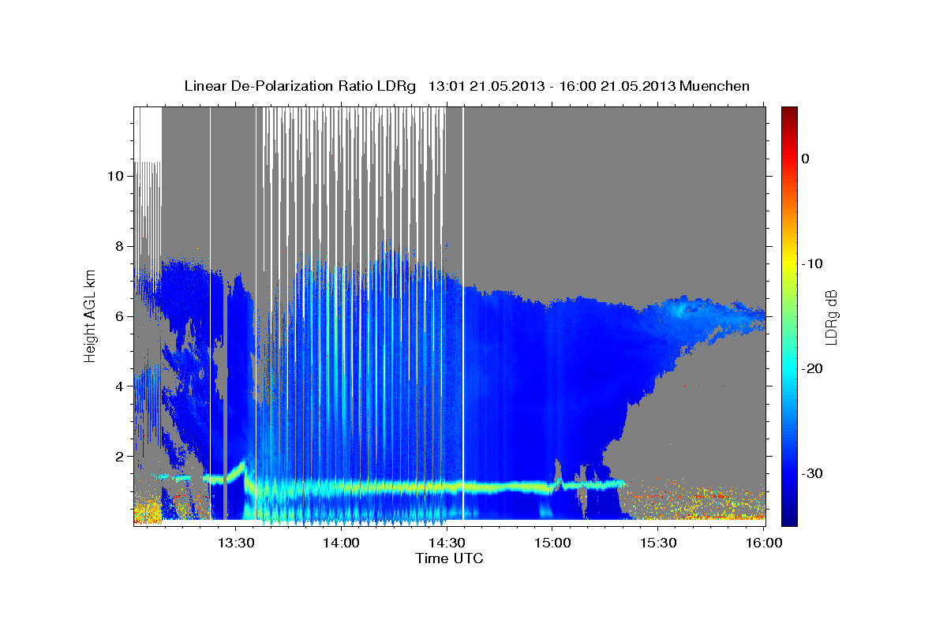This screenshot has height=631, width=947.
Task: Click the 15:00 time tick label
Action: pyautogui.click(x=552, y=543)
